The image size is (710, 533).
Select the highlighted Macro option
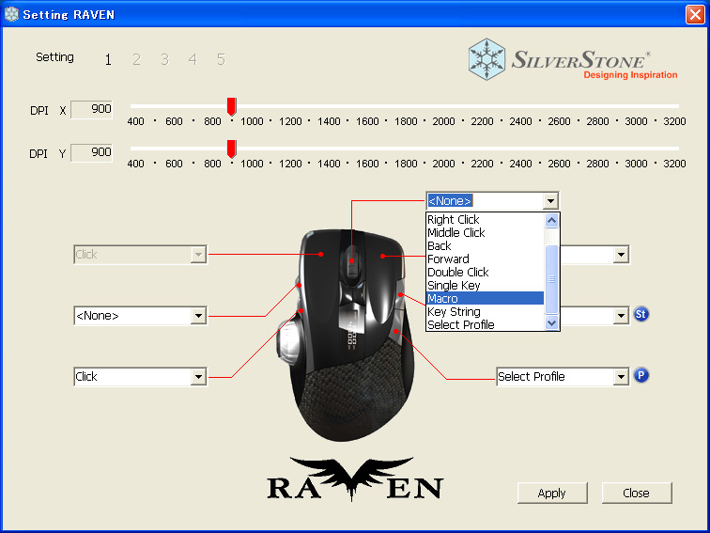485,298
